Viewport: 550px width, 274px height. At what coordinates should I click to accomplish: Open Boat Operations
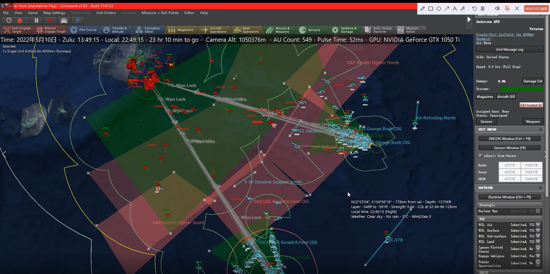[247, 30]
